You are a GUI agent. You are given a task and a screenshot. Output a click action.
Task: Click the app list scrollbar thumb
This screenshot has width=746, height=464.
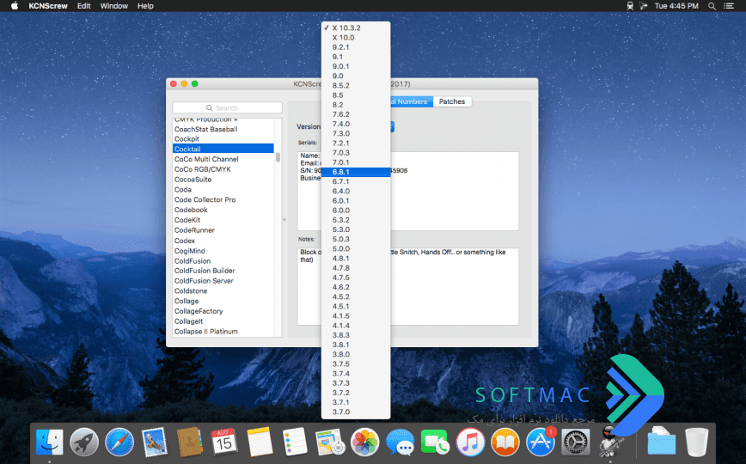tap(278, 157)
